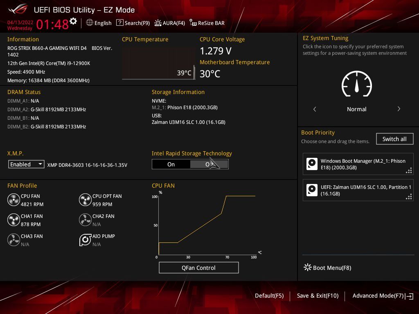
Task: Open Search(F9) from the top bar
Action: tap(133, 23)
